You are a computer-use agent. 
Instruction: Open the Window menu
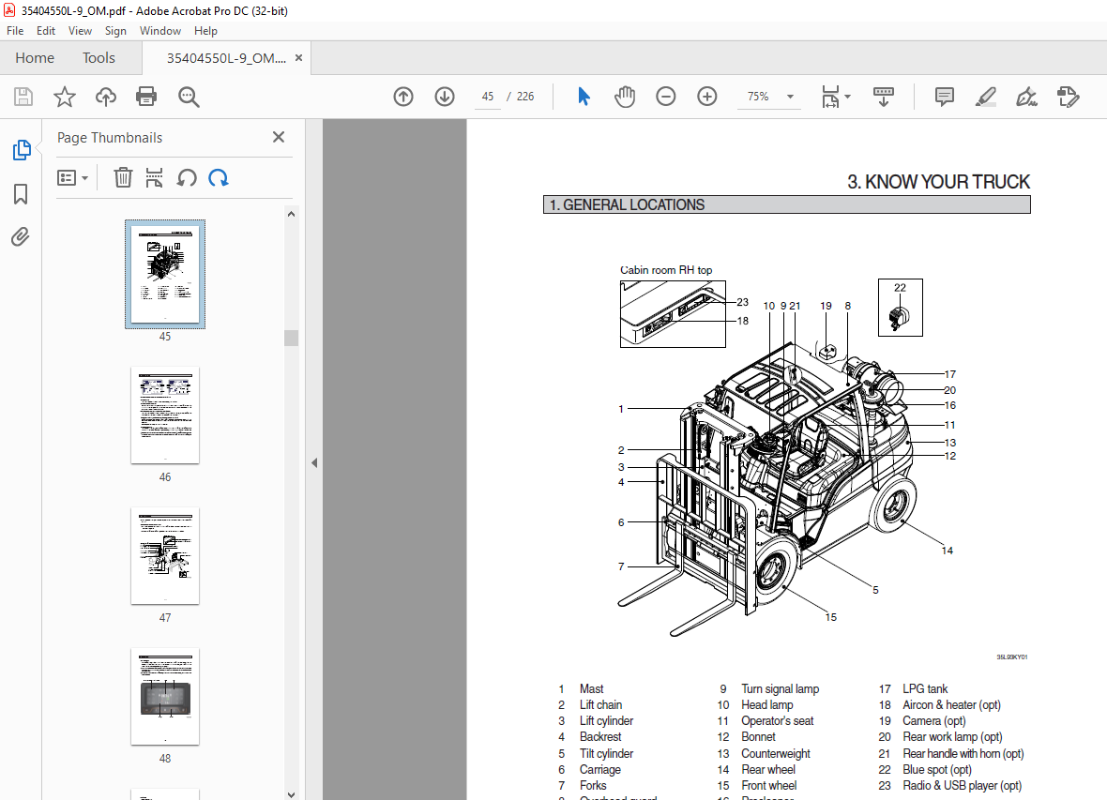pos(160,31)
